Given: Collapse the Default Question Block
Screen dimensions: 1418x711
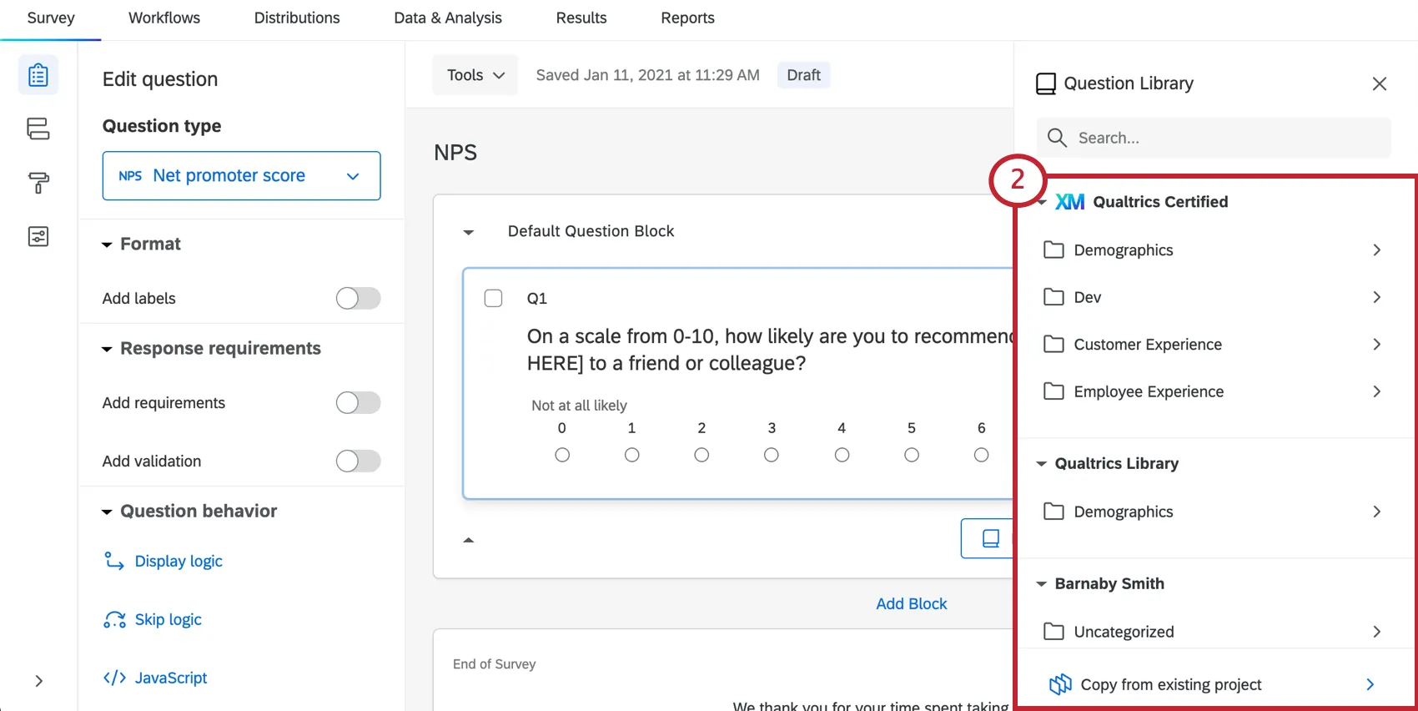Looking at the screenshot, I should coord(469,232).
